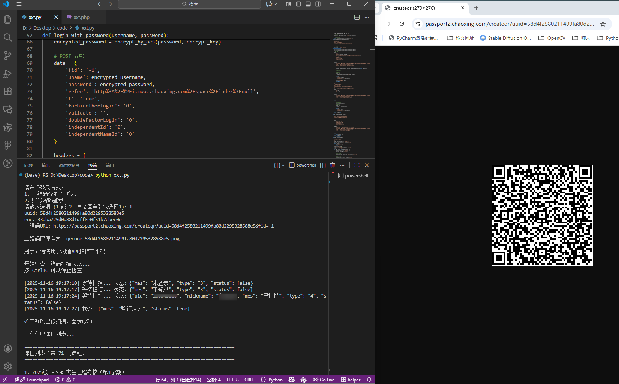
Task: Open the editor More Actions ellipsis menu
Action: click(x=367, y=17)
